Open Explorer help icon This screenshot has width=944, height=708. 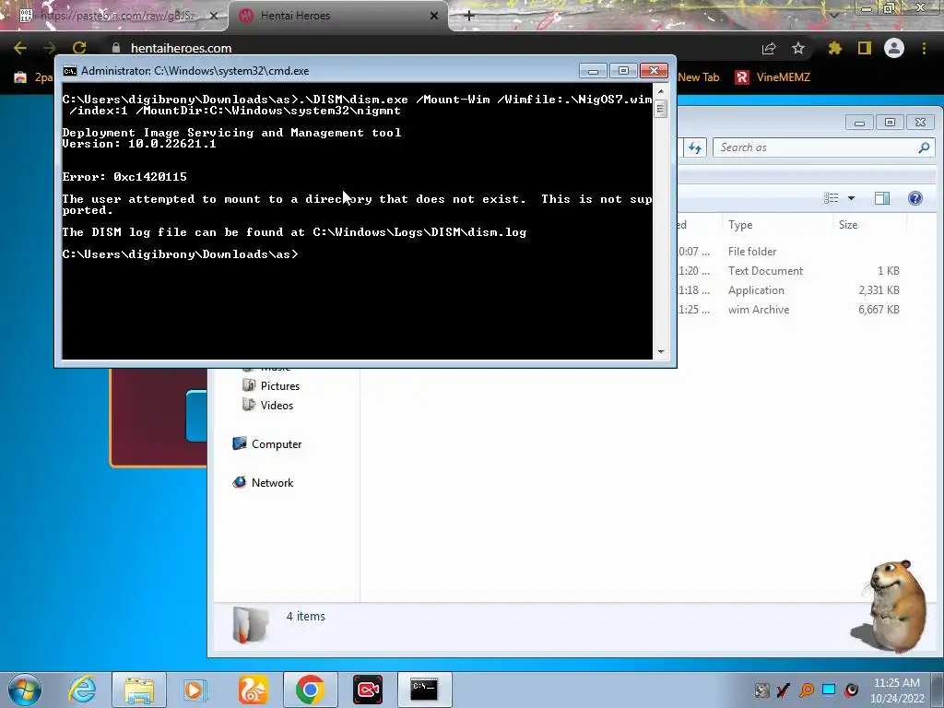[915, 198]
